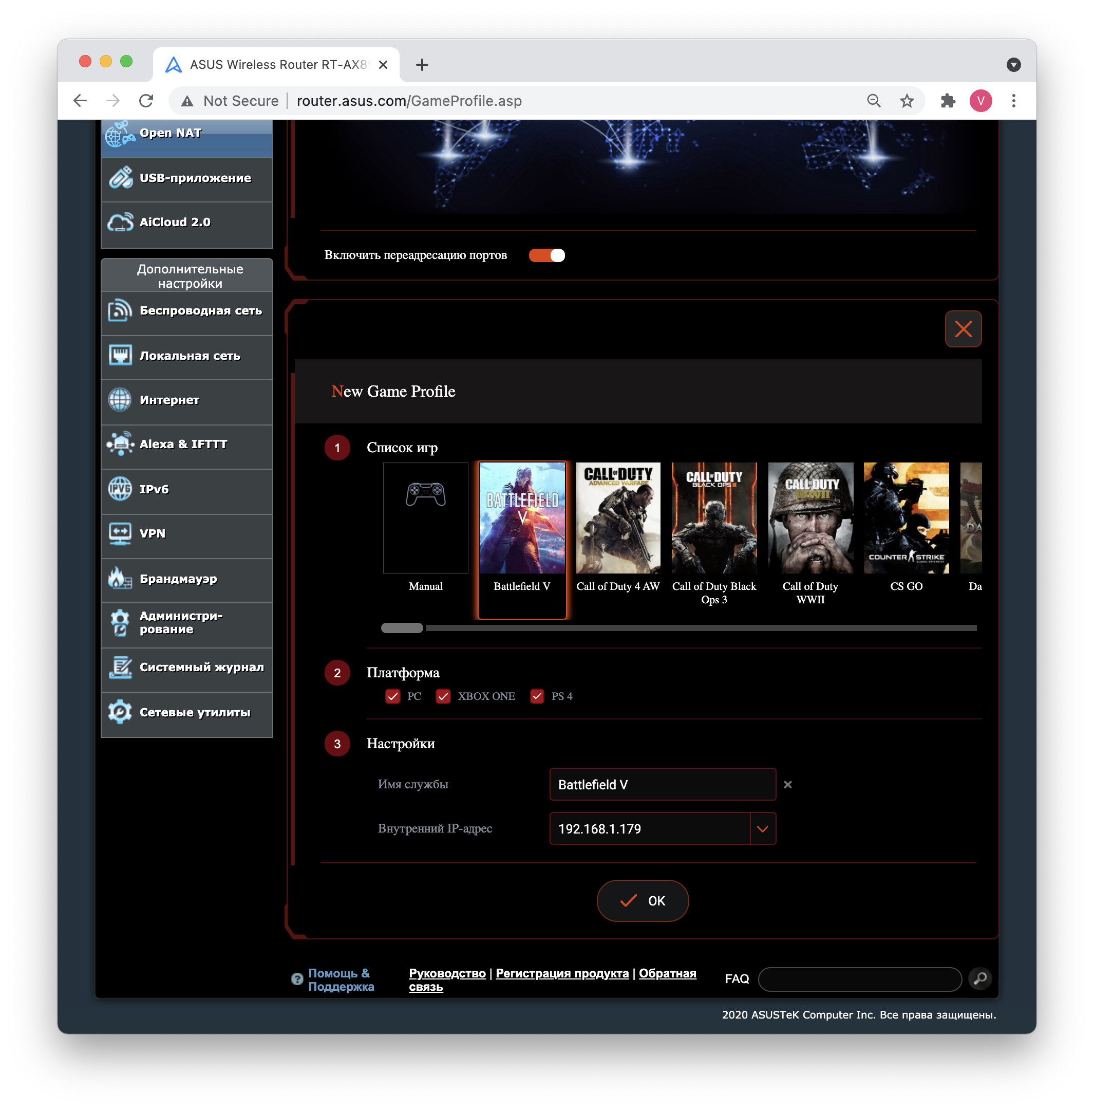Open the browser zoom magnifier icon
This screenshot has height=1110, width=1094.
[x=874, y=101]
